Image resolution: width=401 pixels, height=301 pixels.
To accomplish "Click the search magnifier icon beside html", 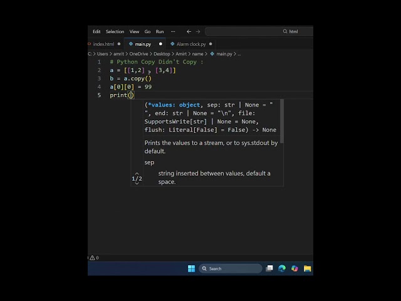I will pyautogui.click(x=285, y=31).
